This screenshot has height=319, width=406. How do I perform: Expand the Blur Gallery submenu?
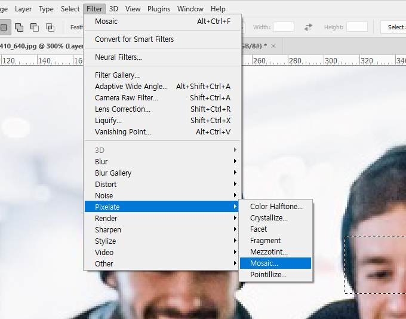coord(162,173)
